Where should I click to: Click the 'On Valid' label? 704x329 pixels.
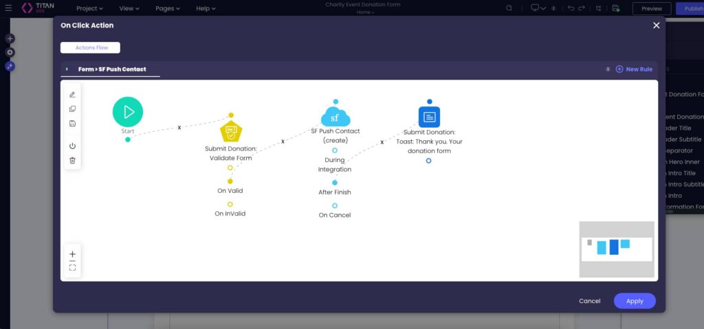[230, 191]
